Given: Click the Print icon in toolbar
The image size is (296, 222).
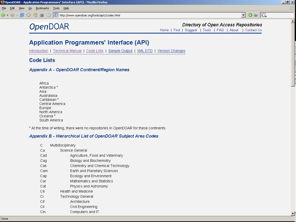Looking at the screenshot, I should 42,15.
